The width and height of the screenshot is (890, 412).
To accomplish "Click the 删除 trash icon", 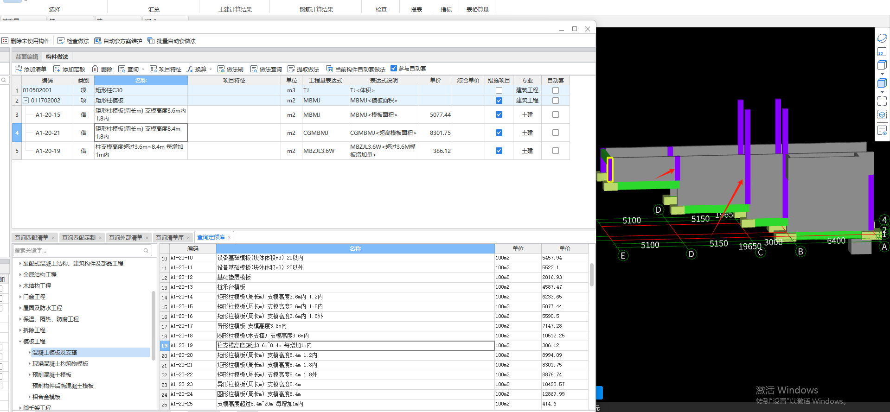I will (95, 69).
